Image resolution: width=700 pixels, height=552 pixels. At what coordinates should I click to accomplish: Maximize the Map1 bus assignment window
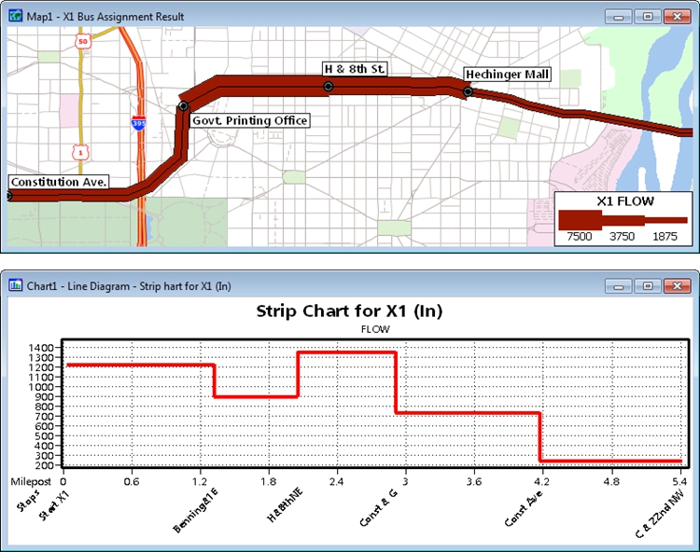(x=647, y=16)
